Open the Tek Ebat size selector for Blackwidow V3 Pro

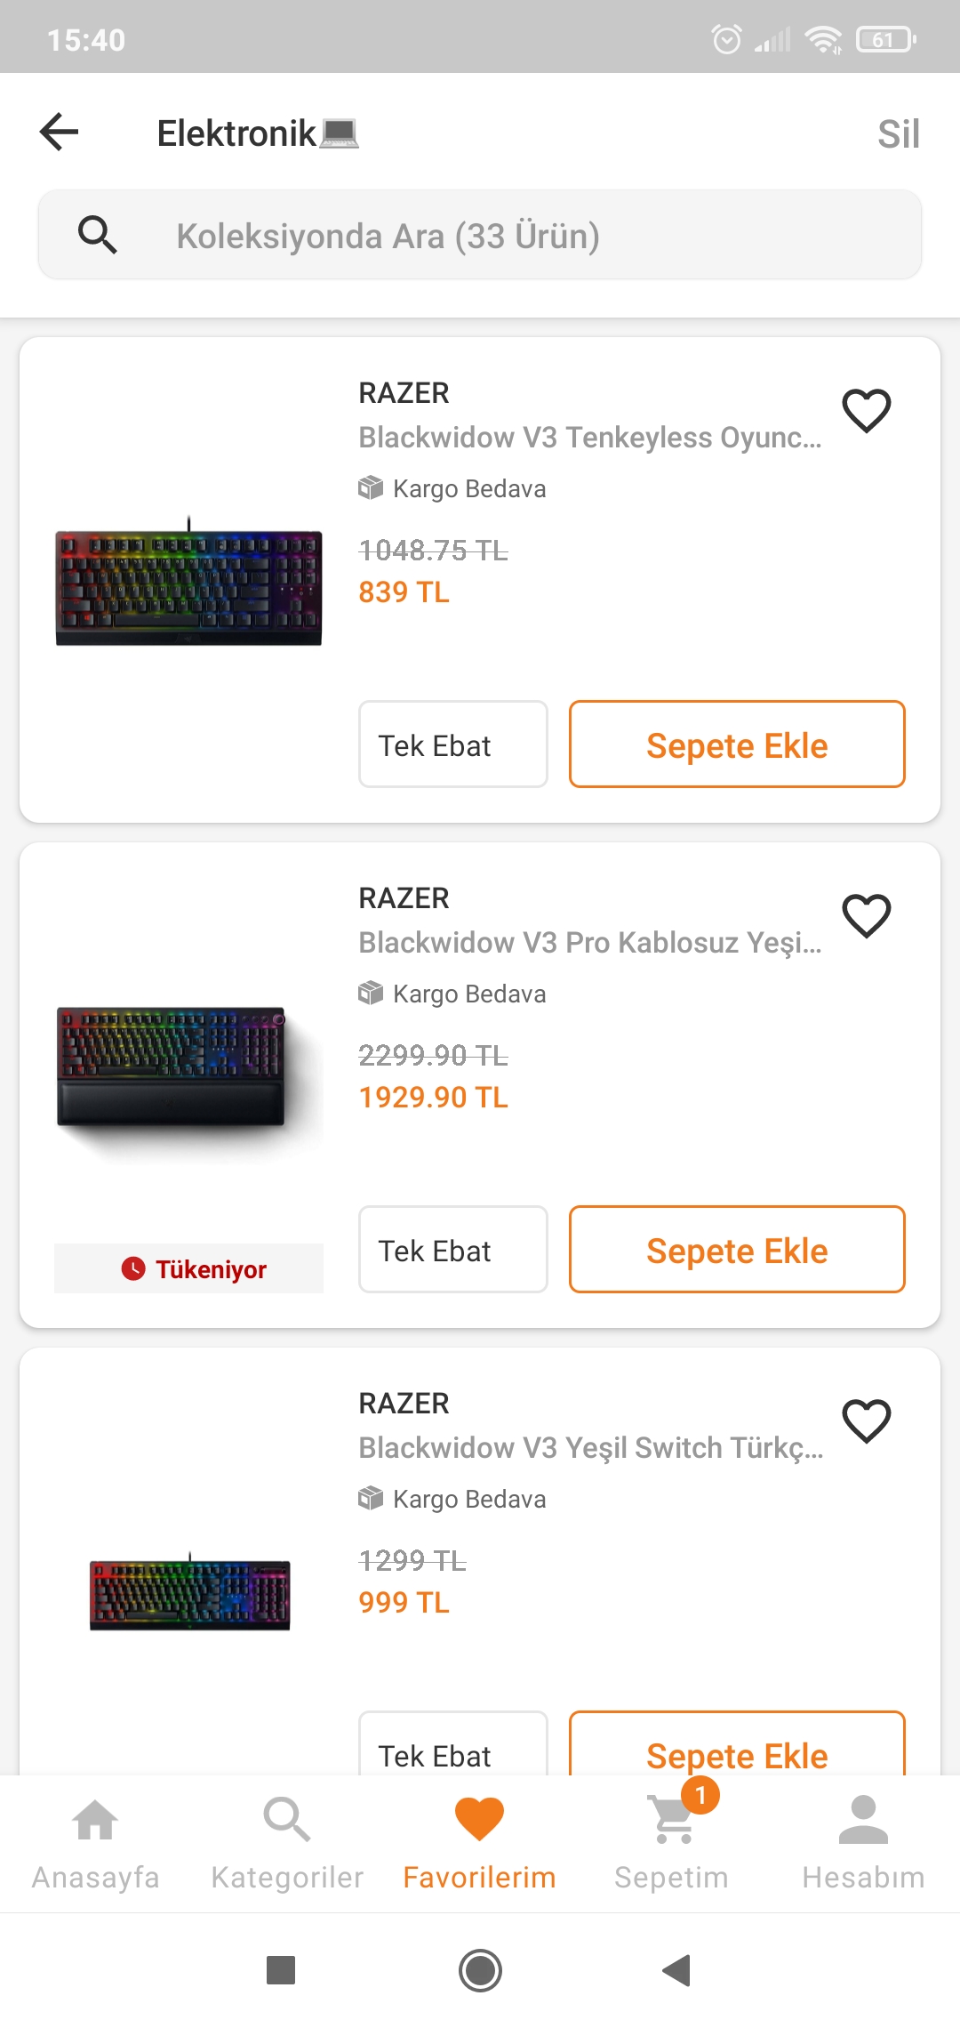pos(452,1250)
